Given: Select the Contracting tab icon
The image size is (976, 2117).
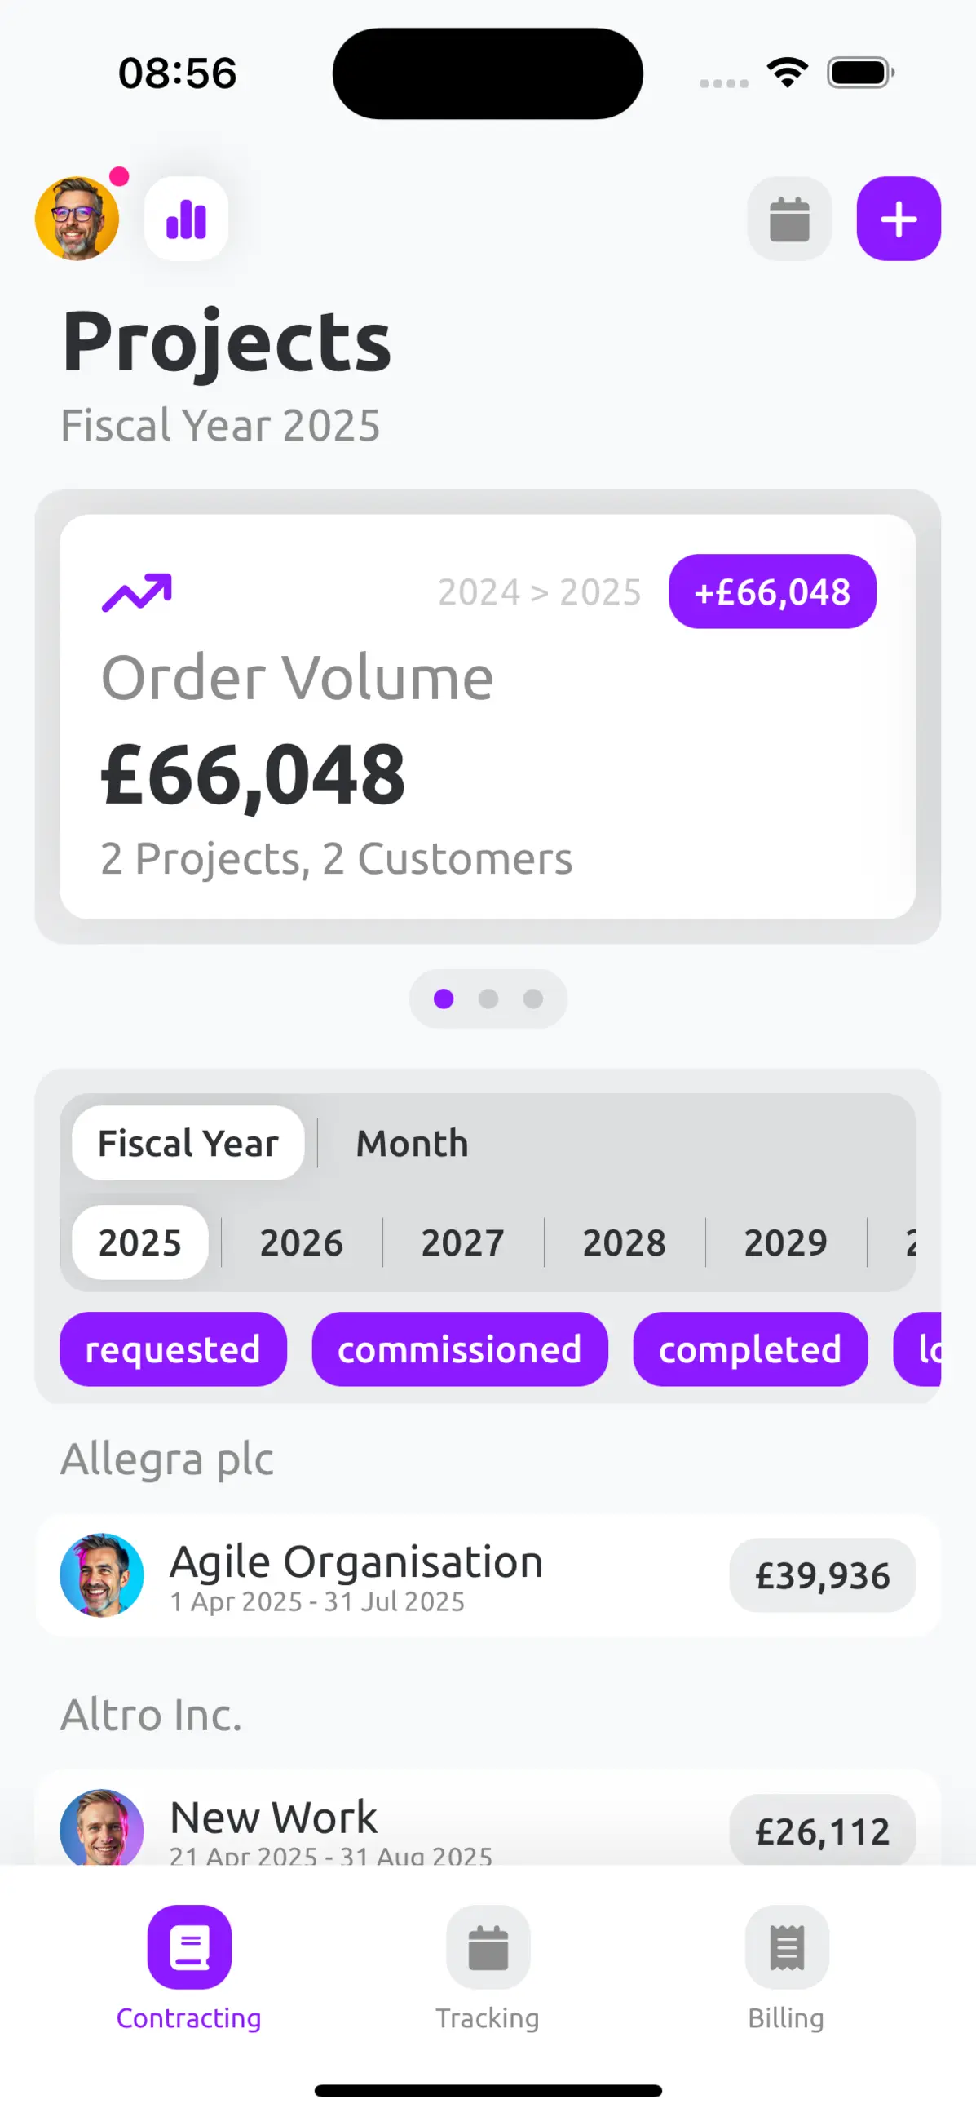Looking at the screenshot, I should [x=189, y=1947].
